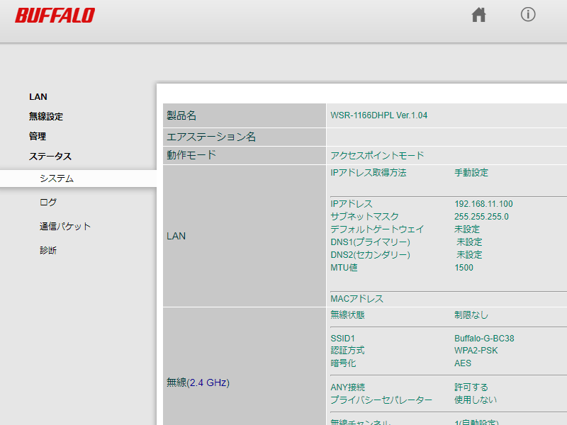This screenshot has width=567, height=425.
Task: Open the information icon in header
Action: [528, 15]
